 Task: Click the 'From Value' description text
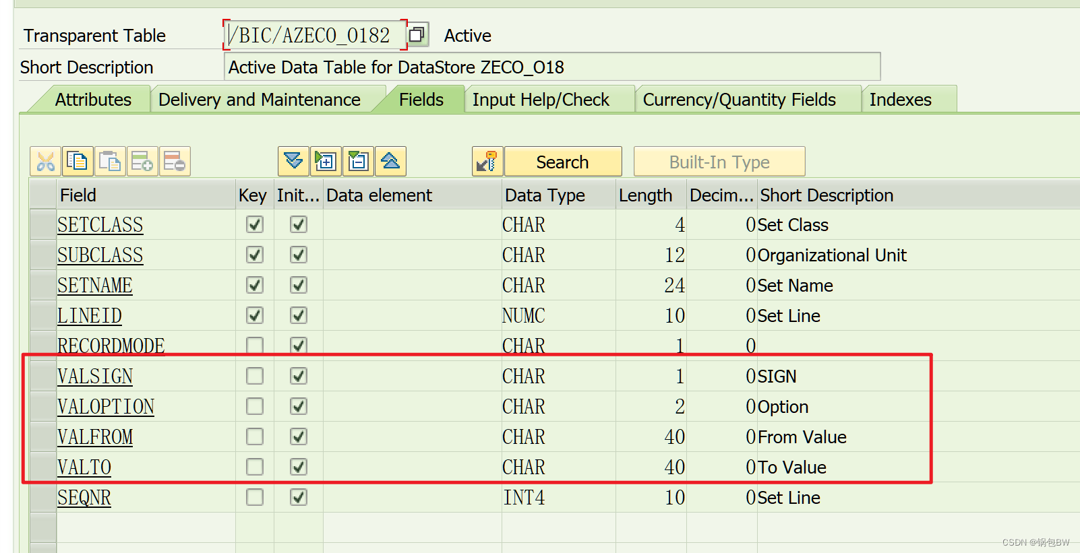[802, 437]
